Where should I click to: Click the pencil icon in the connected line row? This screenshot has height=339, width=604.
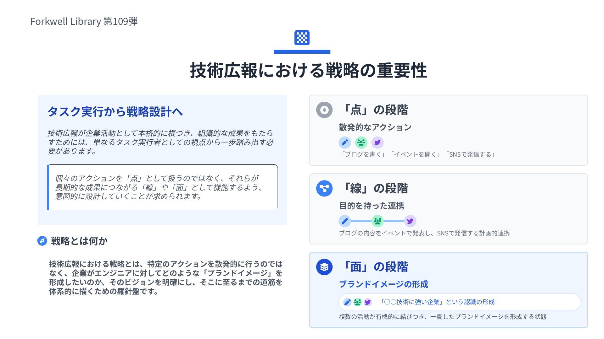(x=345, y=221)
